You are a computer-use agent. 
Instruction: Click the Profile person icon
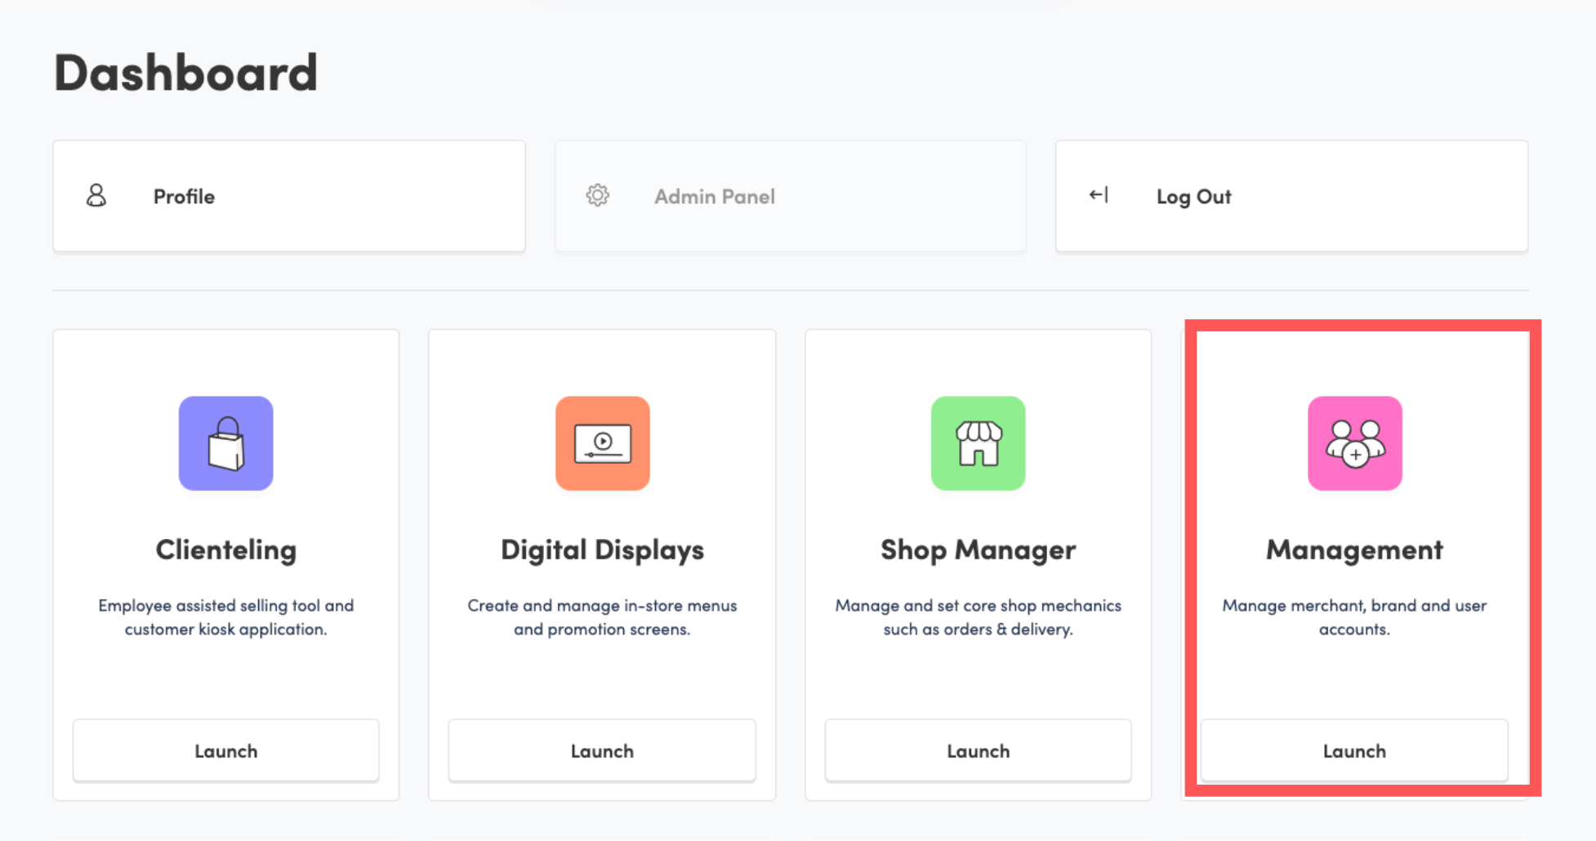coord(96,196)
